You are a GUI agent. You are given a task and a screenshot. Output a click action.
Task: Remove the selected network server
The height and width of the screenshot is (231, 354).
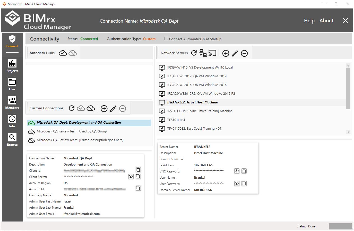click(x=244, y=53)
